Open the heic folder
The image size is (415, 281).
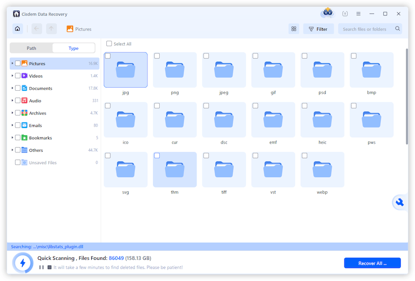click(322, 120)
